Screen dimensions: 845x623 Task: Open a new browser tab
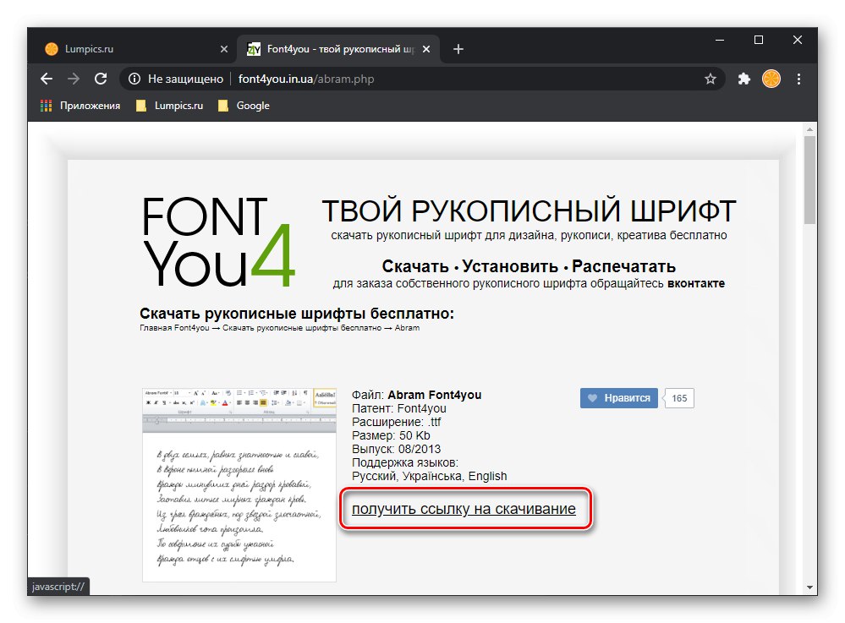[458, 48]
